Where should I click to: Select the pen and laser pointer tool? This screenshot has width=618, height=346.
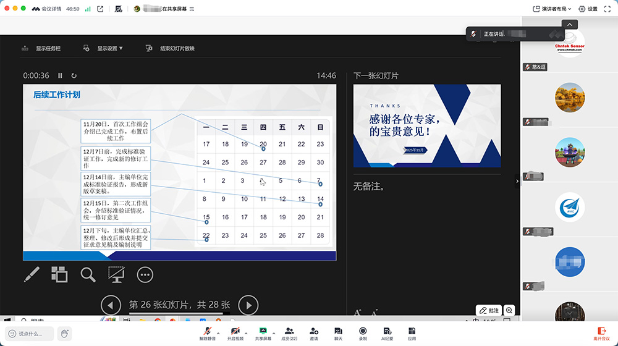pyautogui.click(x=32, y=275)
